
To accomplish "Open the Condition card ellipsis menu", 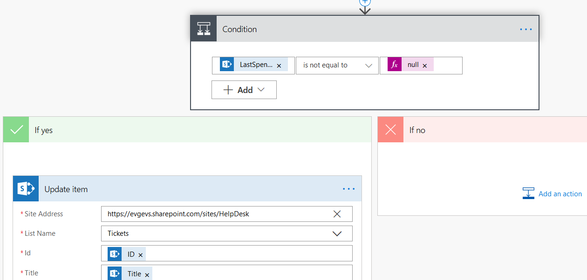I will point(526,29).
